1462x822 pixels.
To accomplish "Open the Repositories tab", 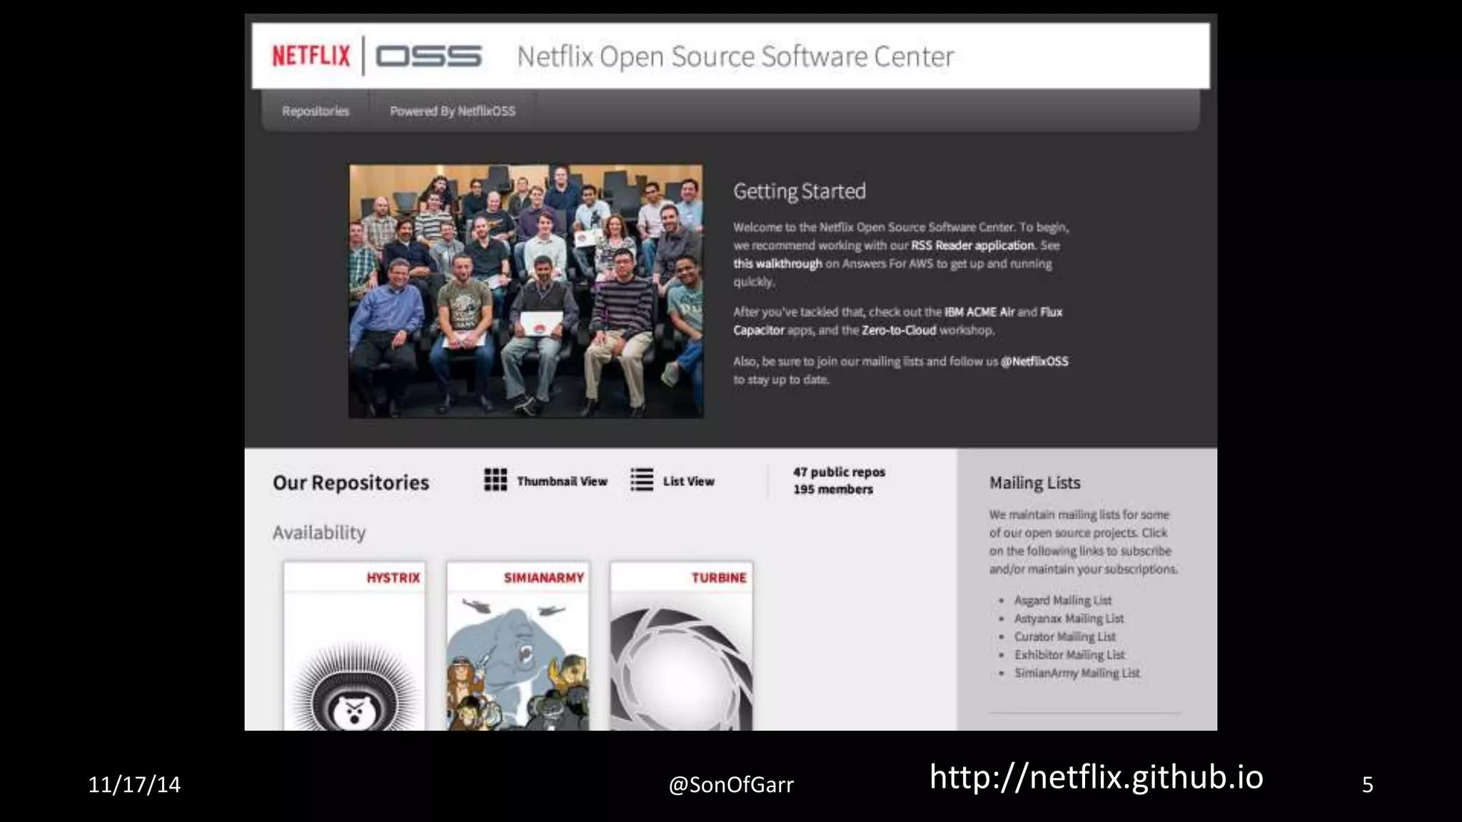I will point(316,111).
